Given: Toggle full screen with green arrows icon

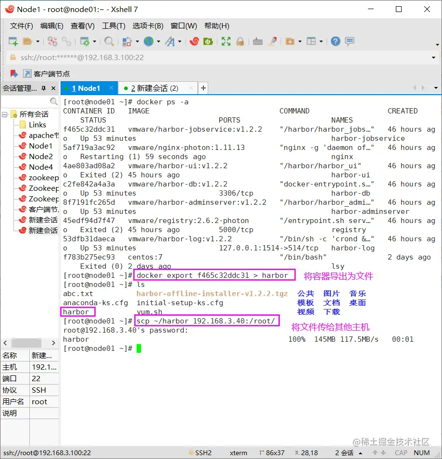Looking at the screenshot, I should (226, 41).
